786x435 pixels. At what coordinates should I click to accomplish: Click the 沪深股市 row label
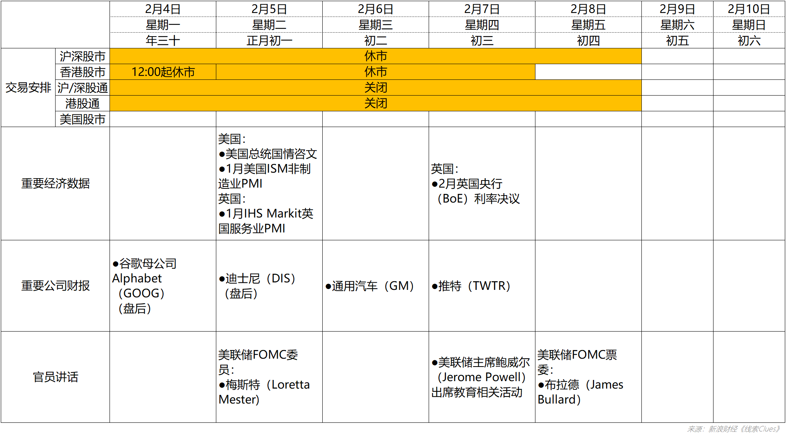pos(82,56)
